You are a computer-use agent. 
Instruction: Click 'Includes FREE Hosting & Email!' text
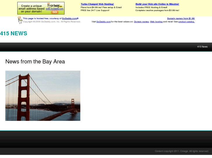click(151, 8)
